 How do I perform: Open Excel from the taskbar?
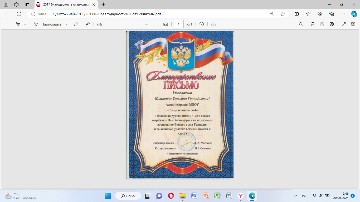click(217, 196)
